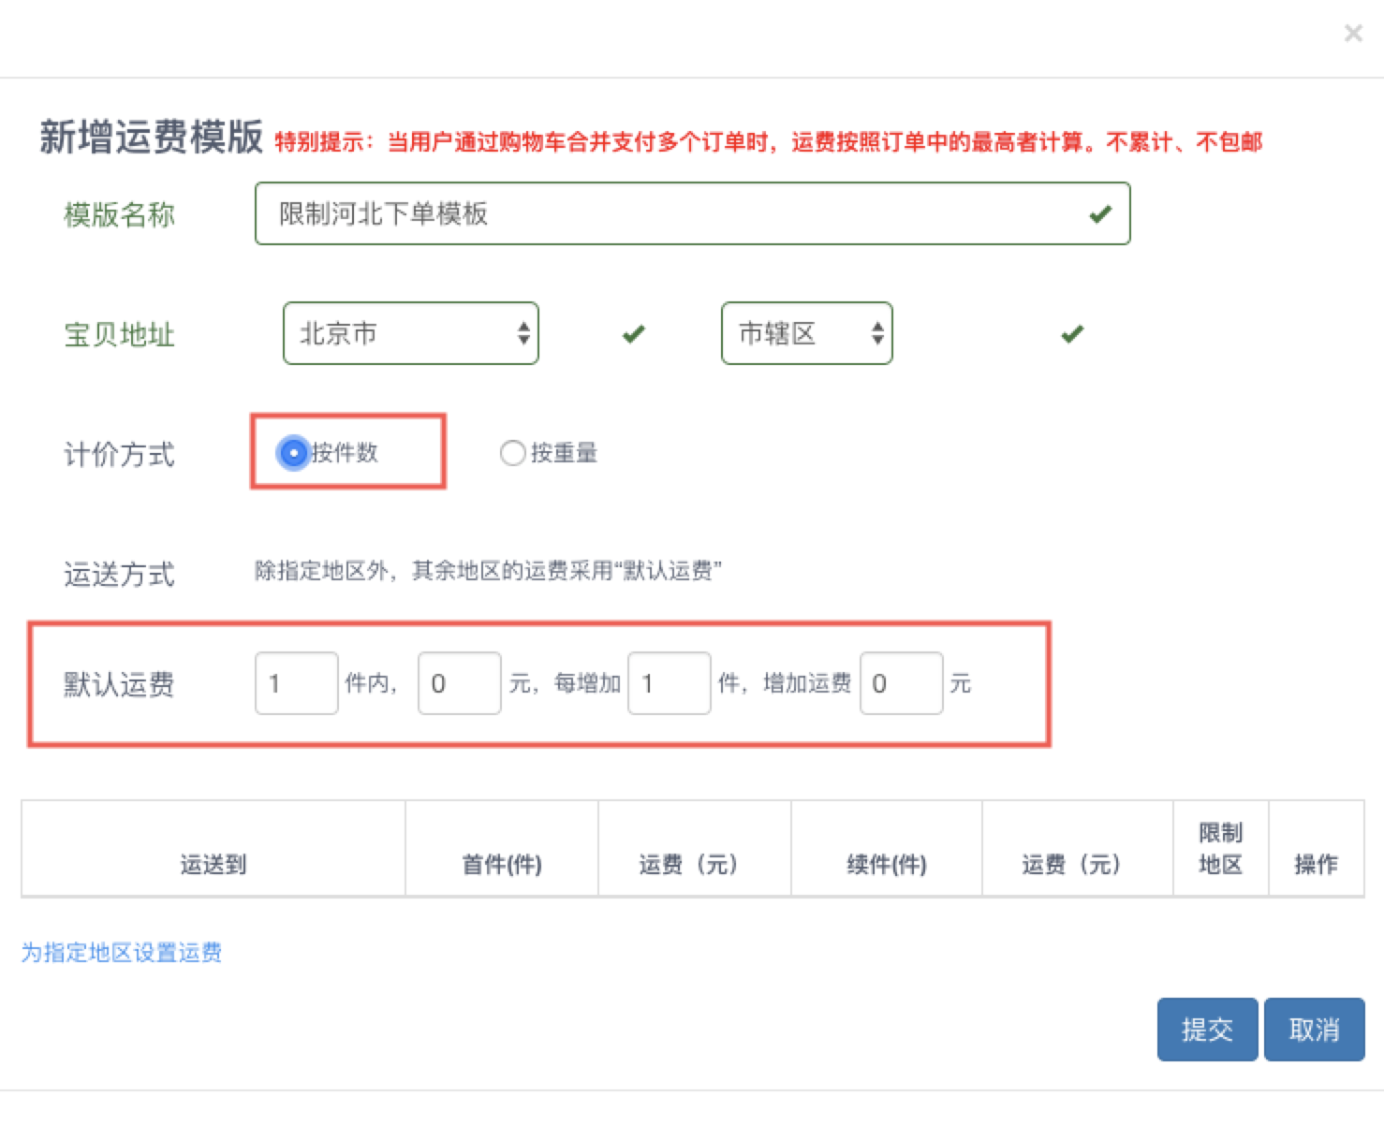Image resolution: width=1384 pixels, height=1140 pixels.
Task: Click the 运送方式 label
Action: point(119,574)
